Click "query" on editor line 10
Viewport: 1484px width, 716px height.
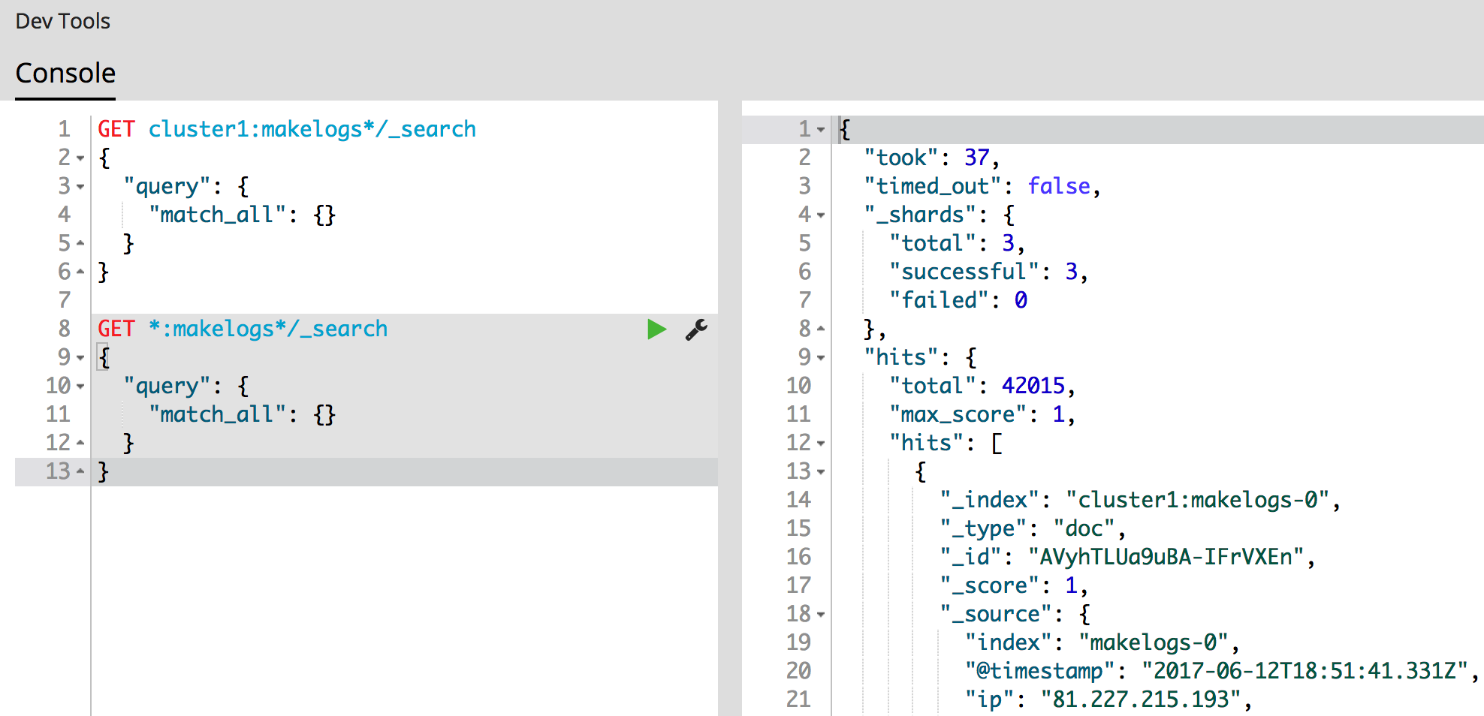click(167, 386)
